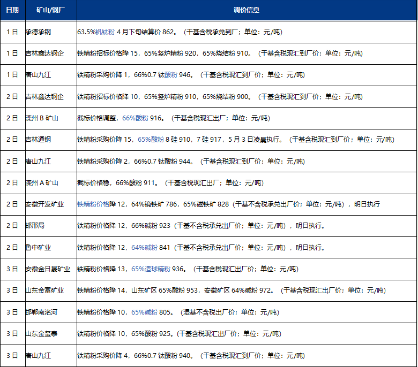Select the 山东金玺泰 name cell
This screenshot has width=418, height=367.
coord(42,333)
